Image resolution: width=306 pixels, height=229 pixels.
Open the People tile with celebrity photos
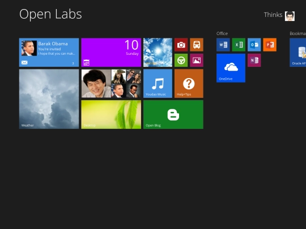point(111,83)
